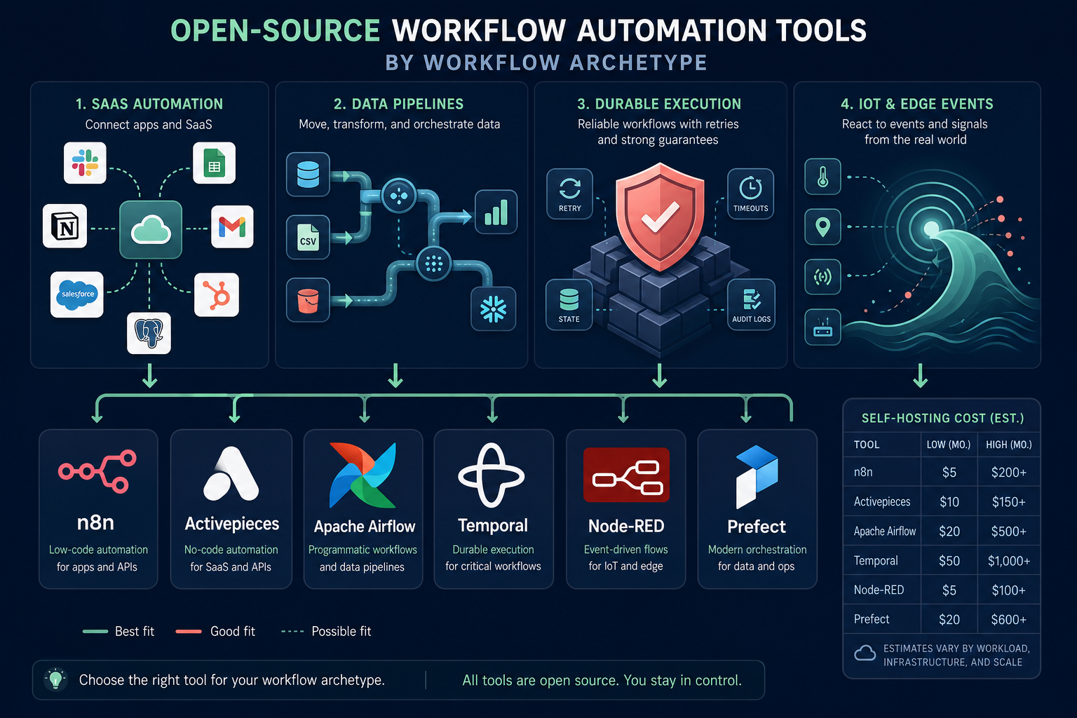Select the STATE database icon
Viewport: 1077px width, 718px height.
569,304
